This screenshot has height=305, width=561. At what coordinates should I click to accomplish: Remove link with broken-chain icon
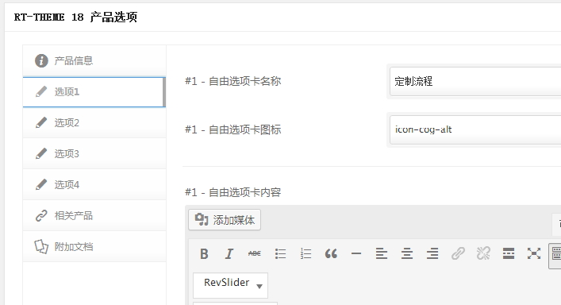pos(483,254)
